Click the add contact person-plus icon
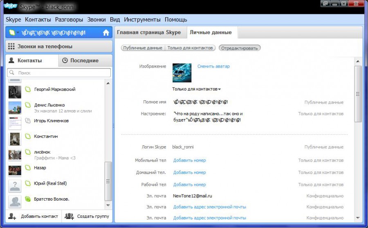Image resolution: width=368 pixels, height=228 pixels. click(x=12, y=216)
